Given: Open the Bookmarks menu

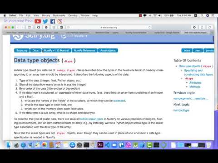Looking at the screenshot, I should click(59, 15).
